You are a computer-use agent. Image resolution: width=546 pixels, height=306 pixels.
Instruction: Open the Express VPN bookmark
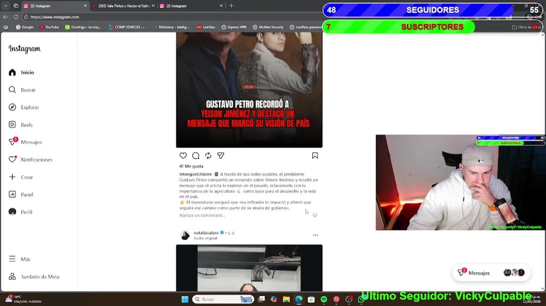click(x=234, y=27)
